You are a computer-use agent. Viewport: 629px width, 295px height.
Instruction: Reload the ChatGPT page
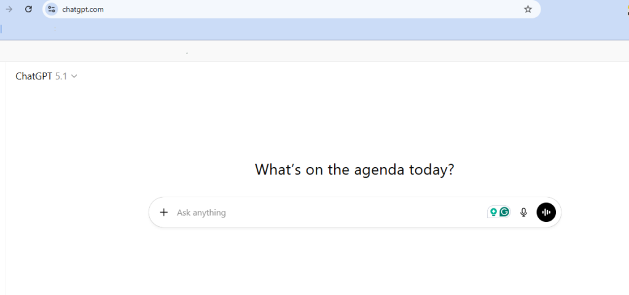[x=28, y=9]
